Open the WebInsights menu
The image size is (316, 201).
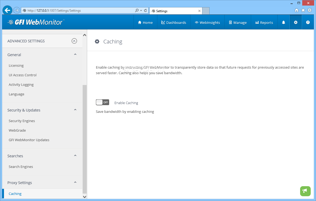click(x=207, y=22)
